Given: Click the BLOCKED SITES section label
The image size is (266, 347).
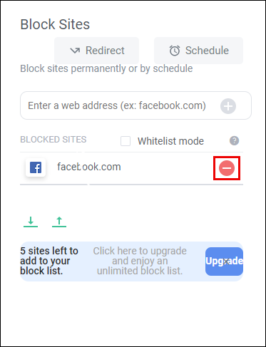Looking at the screenshot, I should coord(53,140).
